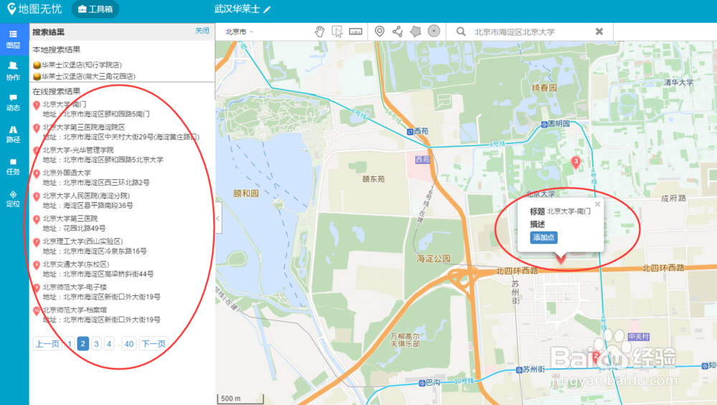Open the 图层 layers sidebar tab
The width and height of the screenshot is (717, 405).
13,39
